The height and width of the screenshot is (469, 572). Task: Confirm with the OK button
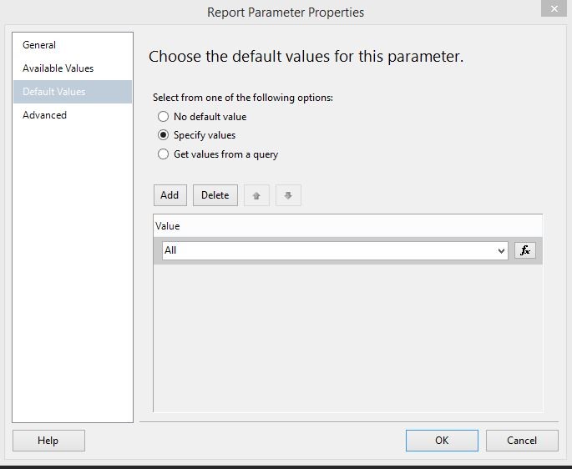(x=442, y=441)
